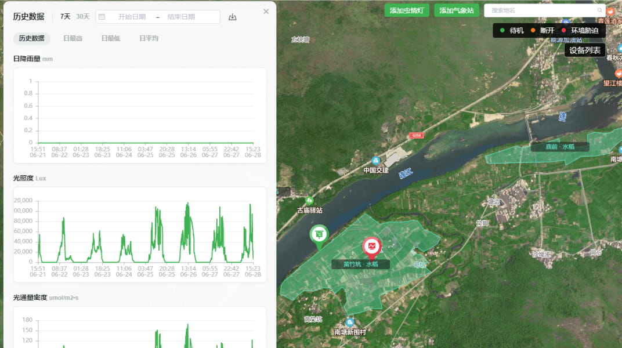Select the 7天 range option

65,16
